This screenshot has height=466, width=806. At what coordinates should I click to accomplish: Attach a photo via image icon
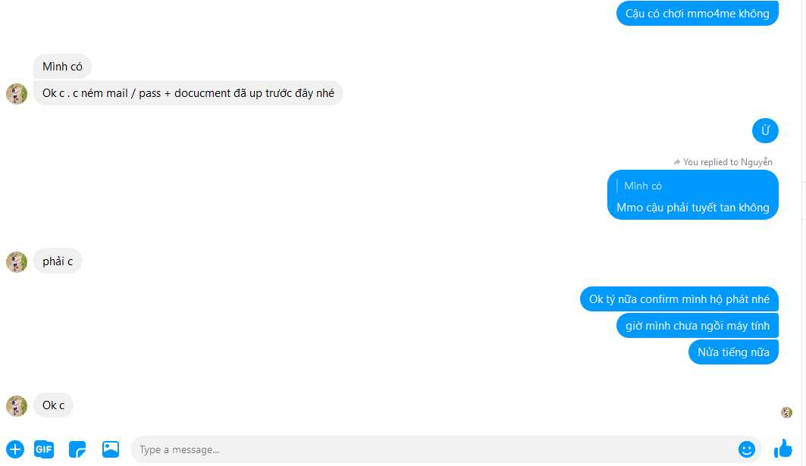[111, 449]
